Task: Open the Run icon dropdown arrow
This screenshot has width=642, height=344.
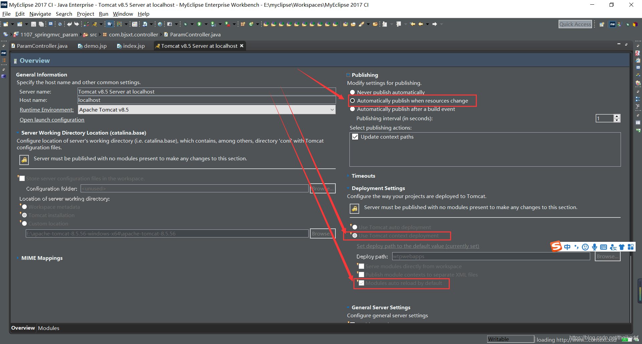Action: coord(206,24)
